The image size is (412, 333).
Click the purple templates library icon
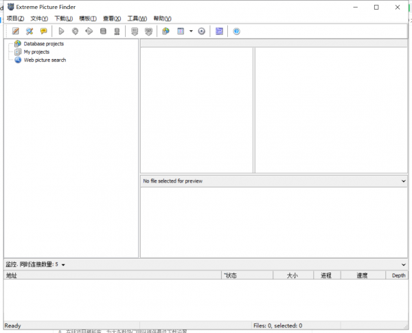click(x=219, y=32)
